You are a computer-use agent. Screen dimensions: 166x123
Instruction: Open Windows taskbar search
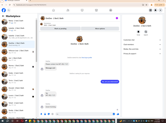coord(7,121)
